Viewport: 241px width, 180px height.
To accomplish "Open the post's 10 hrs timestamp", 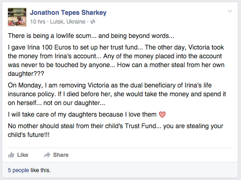I will [x=38, y=22].
